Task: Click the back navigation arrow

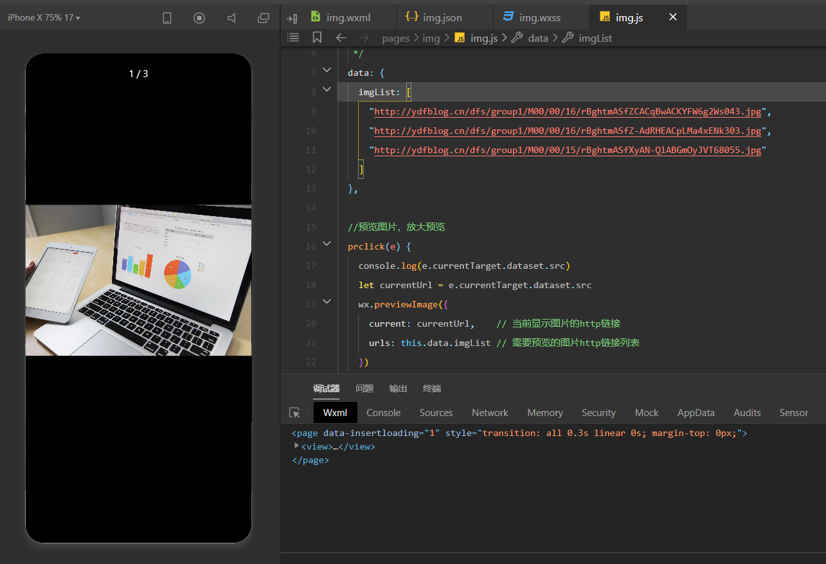Action: pyautogui.click(x=341, y=38)
